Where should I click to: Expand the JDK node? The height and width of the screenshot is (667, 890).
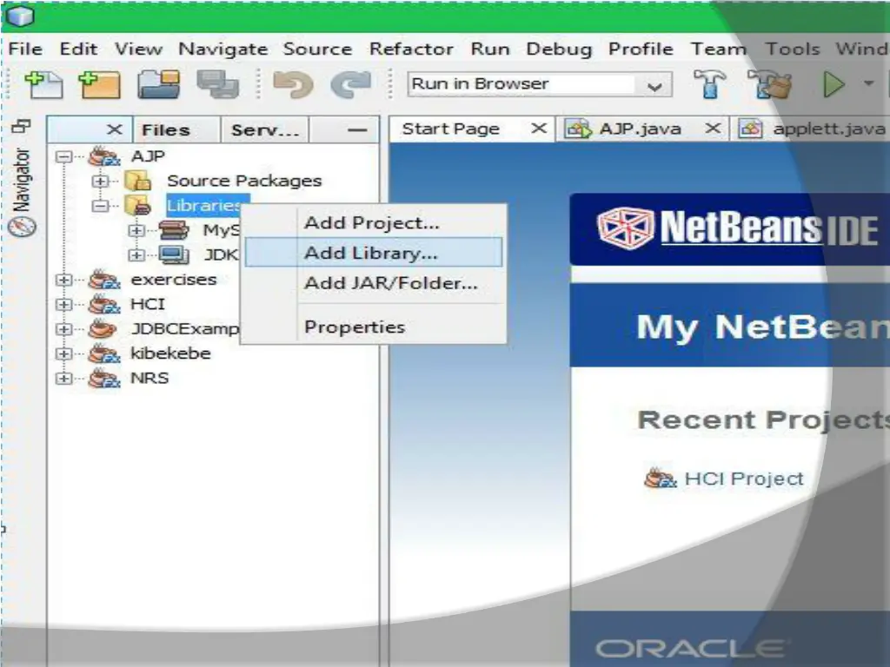(x=136, y=255)
